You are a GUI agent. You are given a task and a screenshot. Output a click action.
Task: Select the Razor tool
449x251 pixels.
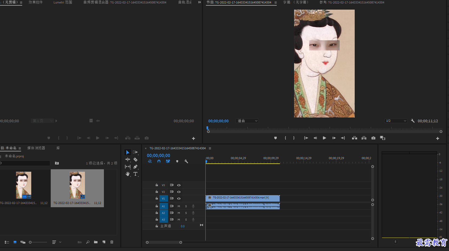coord(135,159)
